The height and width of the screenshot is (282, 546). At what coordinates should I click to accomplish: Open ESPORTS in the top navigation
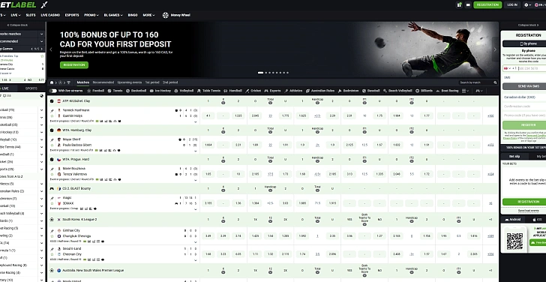[72, 15]
